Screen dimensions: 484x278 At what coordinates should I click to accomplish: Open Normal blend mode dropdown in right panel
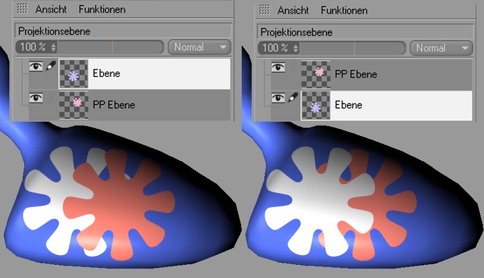point(442,48)
